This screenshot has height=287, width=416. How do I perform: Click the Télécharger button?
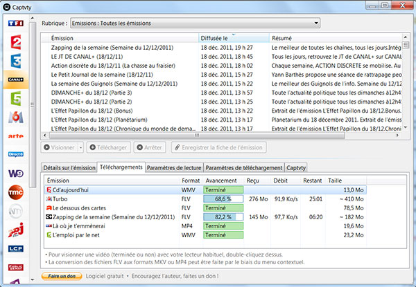click(109, 147)
